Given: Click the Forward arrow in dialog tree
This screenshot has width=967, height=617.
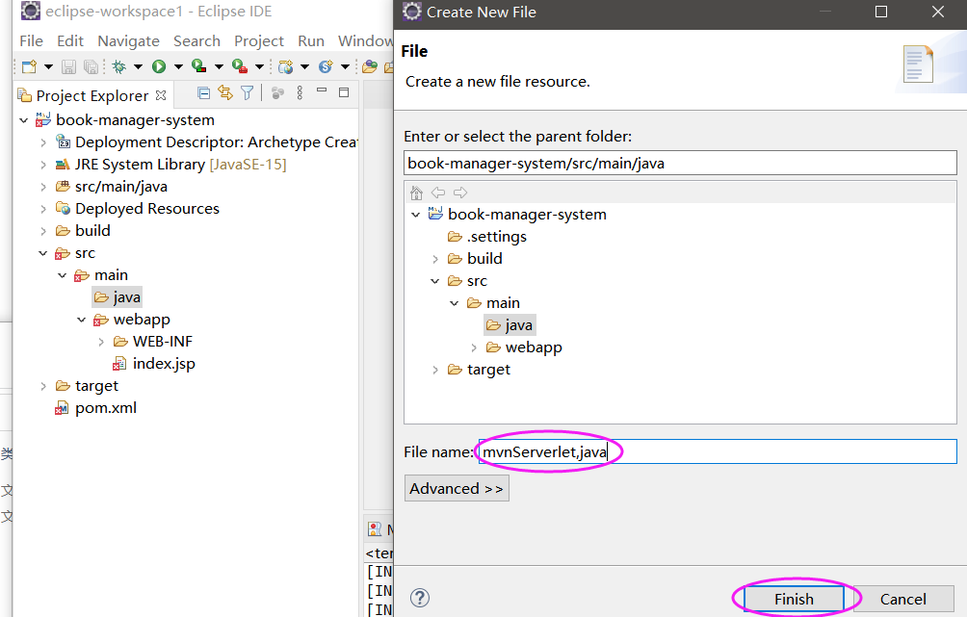Looking at the screenshot, I should [460, 193].
